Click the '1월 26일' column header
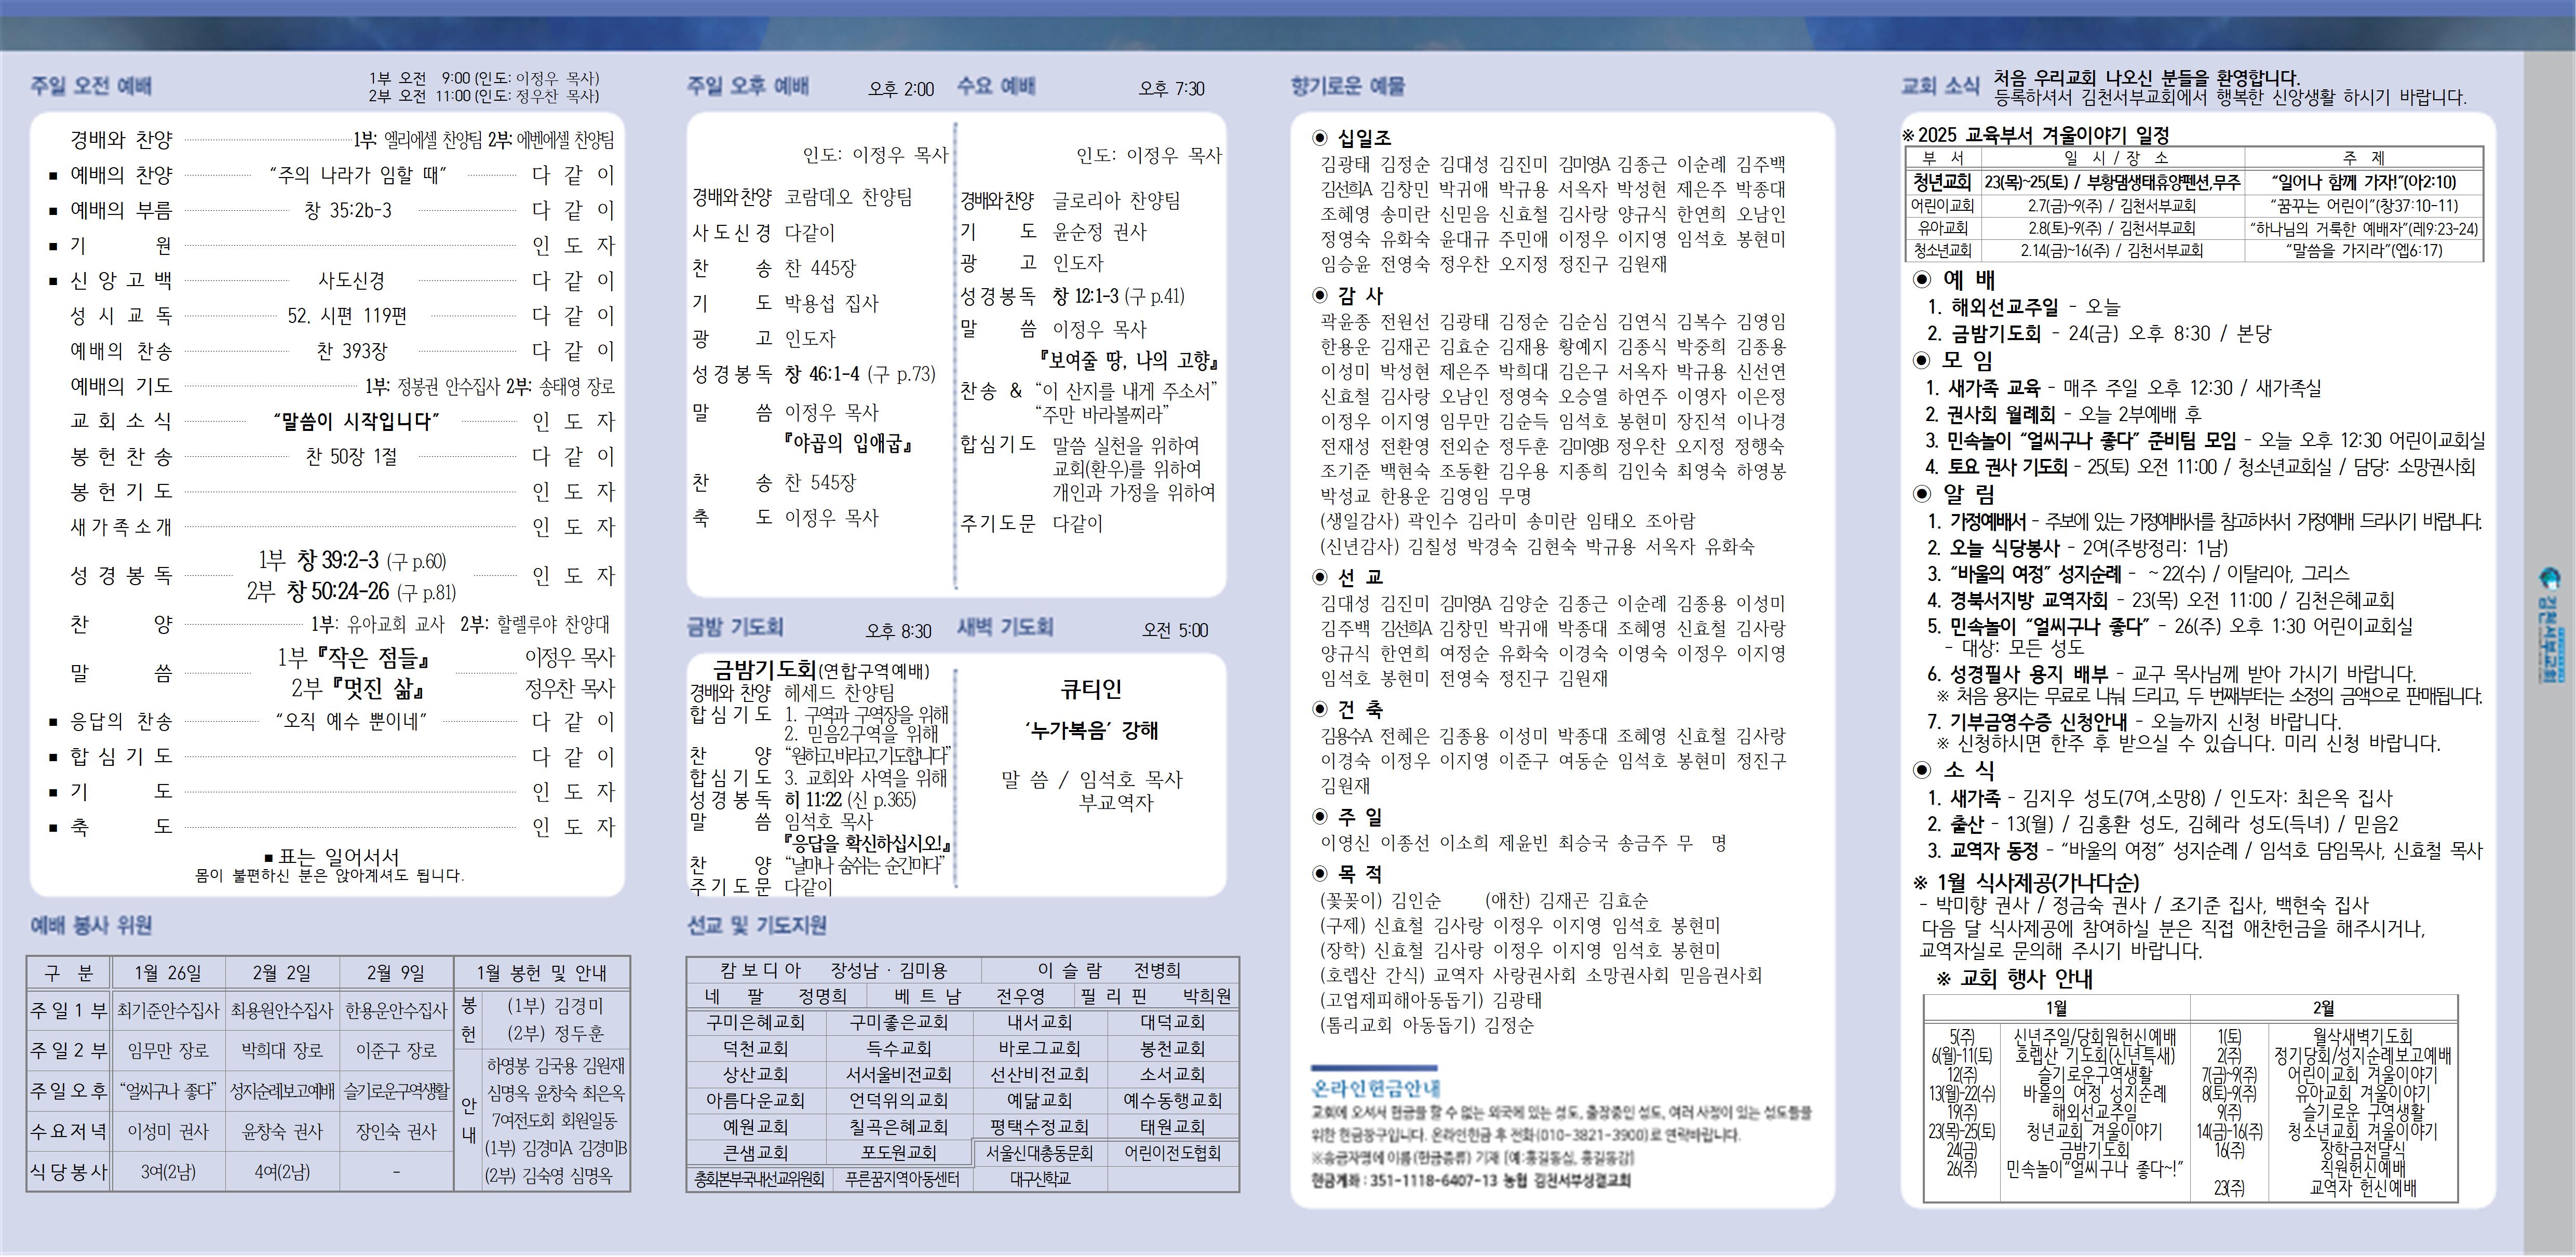The height and width of the screenshot is (1257, 2576). (x=168, y=973)
